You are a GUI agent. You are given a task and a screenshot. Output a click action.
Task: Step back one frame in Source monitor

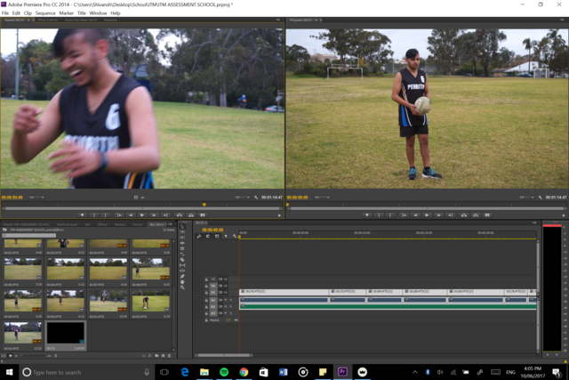coord(131,215)
